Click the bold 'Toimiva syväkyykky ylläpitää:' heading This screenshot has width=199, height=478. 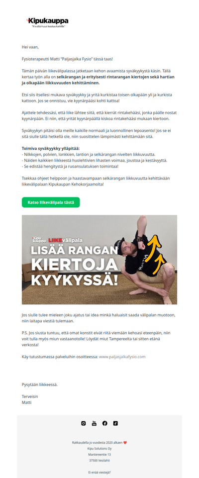click(x=51, y=148)
